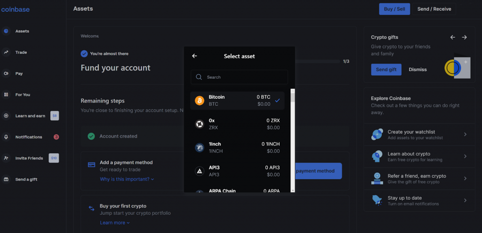The width and height of the screenshot is (482, 233).
Task: Click the Refer a friend coin icon
Action: [x=377, y=178]
